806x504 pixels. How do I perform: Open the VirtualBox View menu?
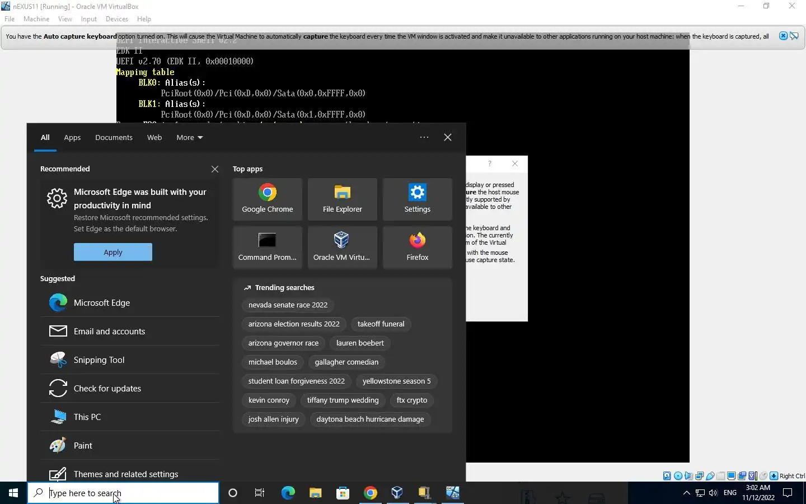(65, 19)
